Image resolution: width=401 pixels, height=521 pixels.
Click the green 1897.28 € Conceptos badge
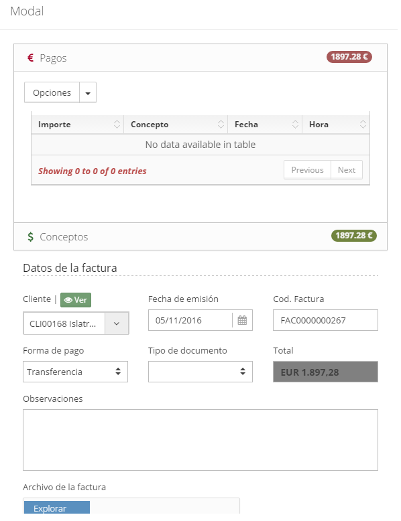354,236
